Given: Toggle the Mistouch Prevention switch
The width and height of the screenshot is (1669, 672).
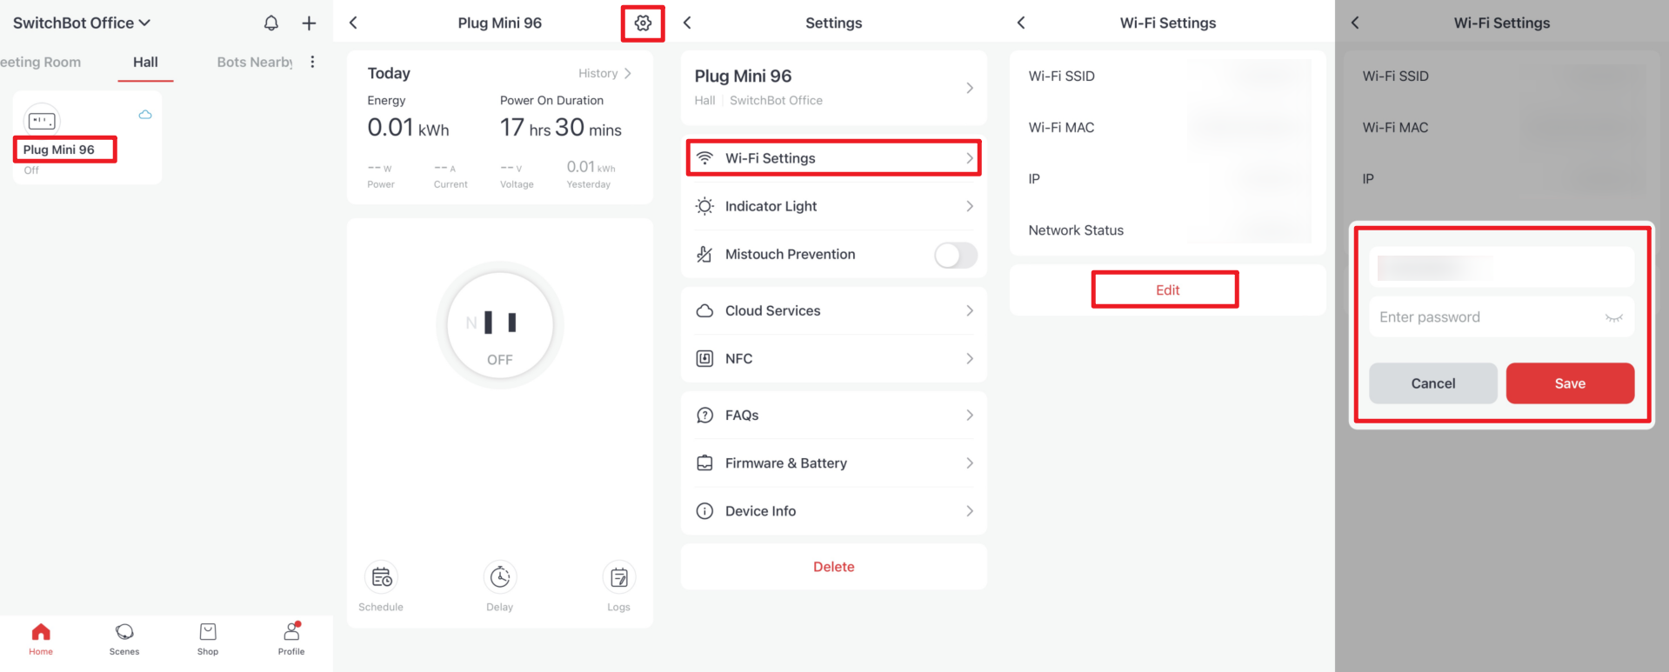Looking at the screenshot, I should 955,255.
